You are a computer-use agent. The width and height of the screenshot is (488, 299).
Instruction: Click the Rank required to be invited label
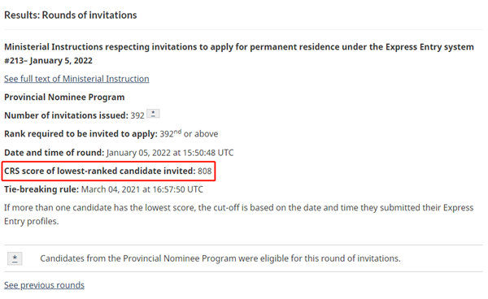tap(81, 134)
